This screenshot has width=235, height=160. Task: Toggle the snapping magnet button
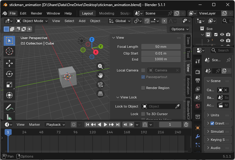coord(147,21)
